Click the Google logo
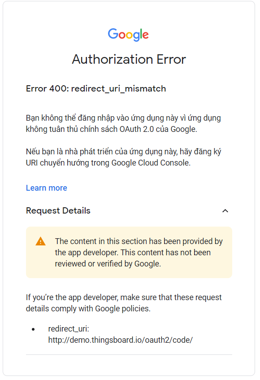Image resolution: width=260 pixels, height=380 pixels. [x=129, y=35]
